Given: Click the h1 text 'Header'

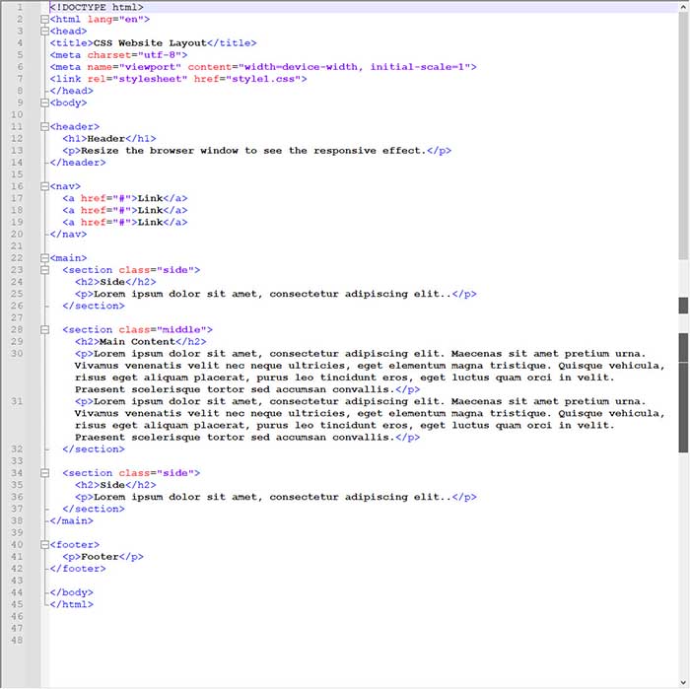Looking at the screenshot, I should [x=106, y=139].
